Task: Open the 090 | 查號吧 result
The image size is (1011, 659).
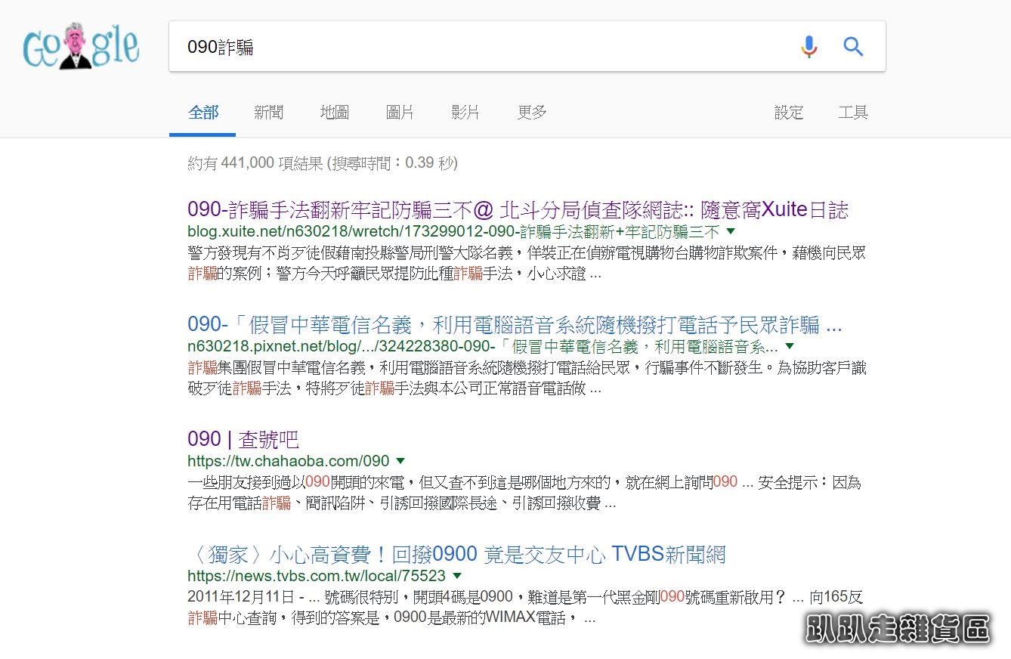Action: (243, 440)
